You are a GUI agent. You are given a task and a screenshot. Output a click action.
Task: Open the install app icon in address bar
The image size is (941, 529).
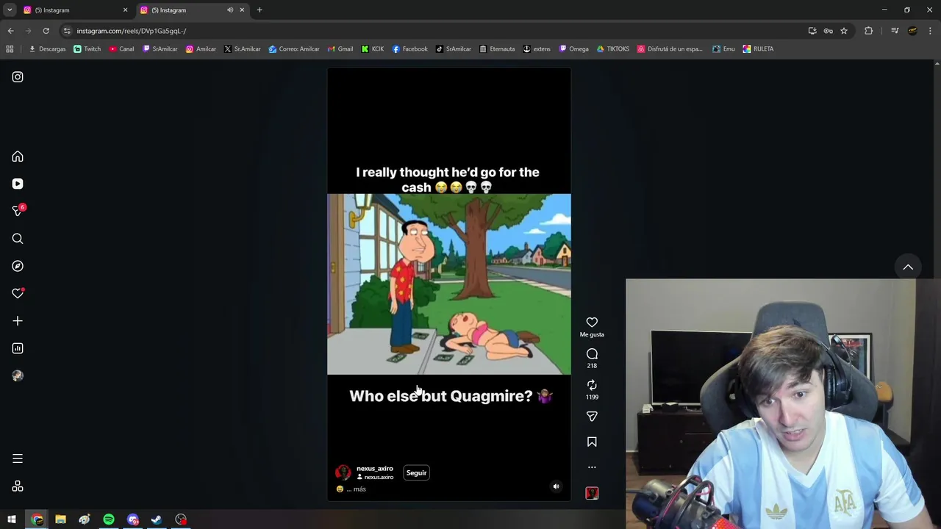click(x=812, y=31)
